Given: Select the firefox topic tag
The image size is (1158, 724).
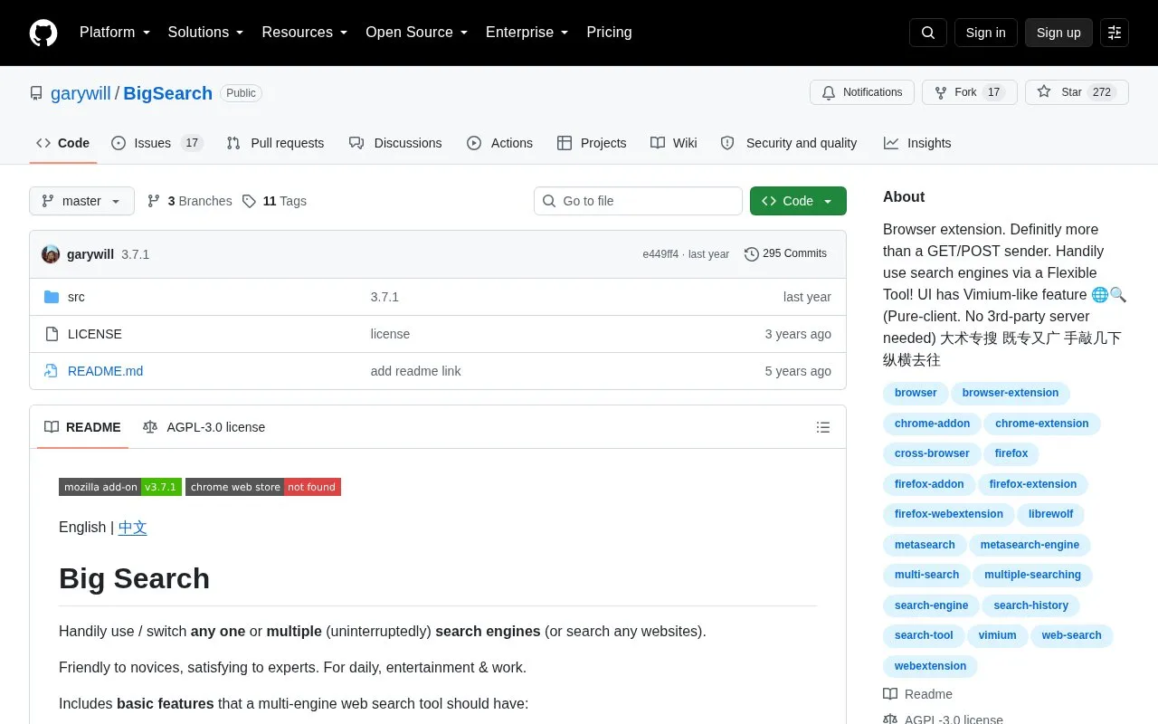Looking at the screenshot, I should click(1011, 453).
